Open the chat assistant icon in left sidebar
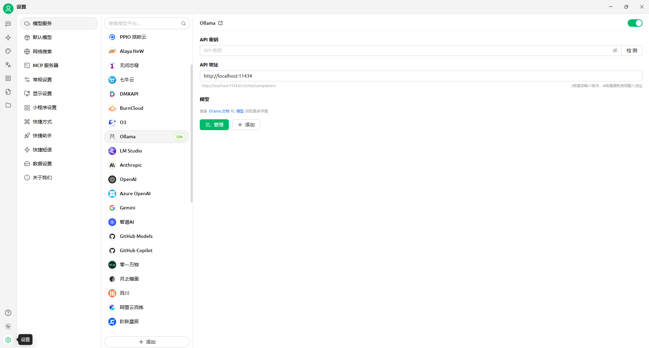 click(x=8, y=24)
